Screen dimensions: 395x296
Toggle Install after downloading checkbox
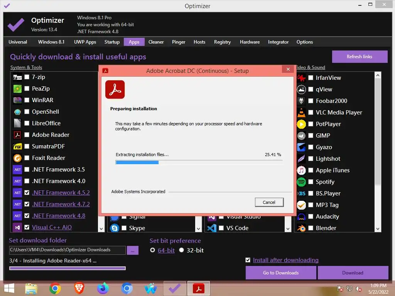tap(248, 260)
